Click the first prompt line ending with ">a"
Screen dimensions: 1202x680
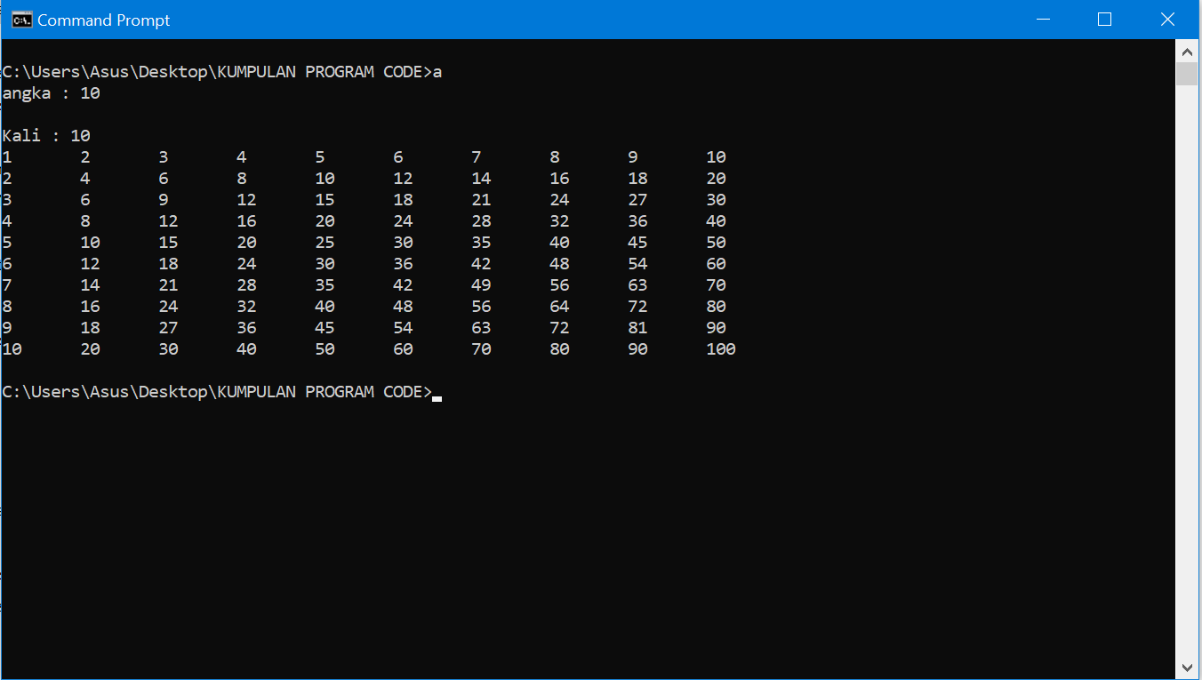pyautogui.click(x=221, y=72)
